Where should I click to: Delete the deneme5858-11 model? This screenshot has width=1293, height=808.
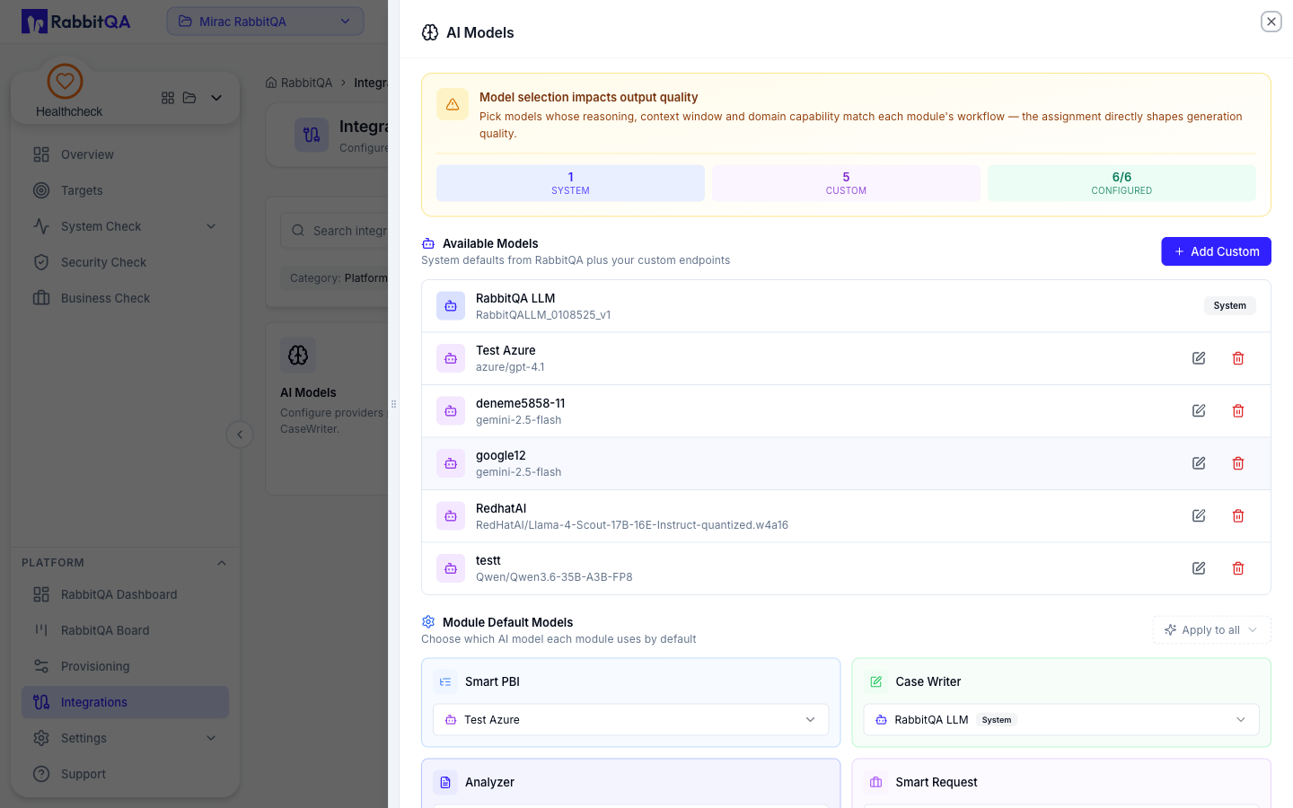(x=1238, y=410)
